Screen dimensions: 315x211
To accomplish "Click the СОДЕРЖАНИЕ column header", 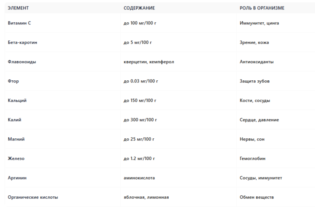I will click(x=139, y=8).
